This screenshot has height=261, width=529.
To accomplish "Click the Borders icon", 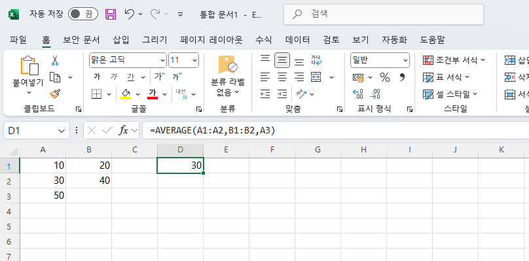I will 97,94.
